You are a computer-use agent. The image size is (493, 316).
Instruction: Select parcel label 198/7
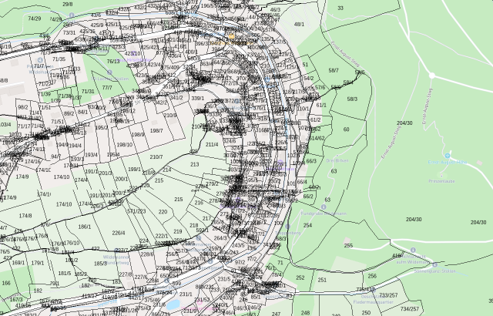[x=156, y=130]
